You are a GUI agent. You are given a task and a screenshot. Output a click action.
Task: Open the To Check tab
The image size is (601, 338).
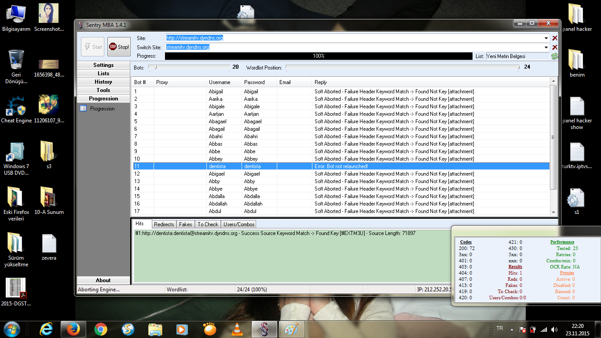pyautogui.click(x=208, y=224)
